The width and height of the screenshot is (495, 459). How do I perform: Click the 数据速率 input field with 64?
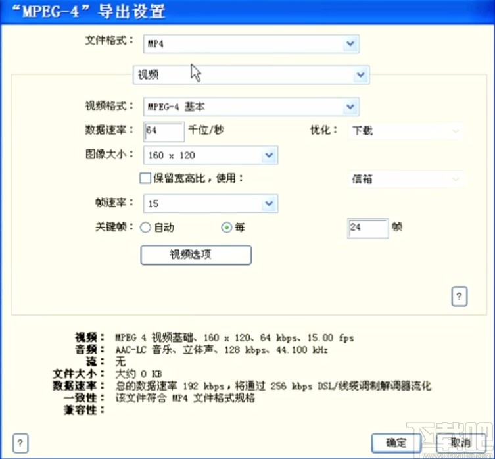tap(164, 131)
